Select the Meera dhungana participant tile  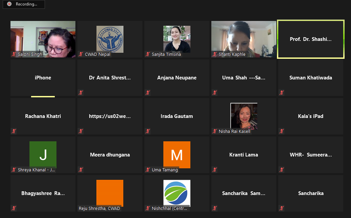[x=110, y=155]
